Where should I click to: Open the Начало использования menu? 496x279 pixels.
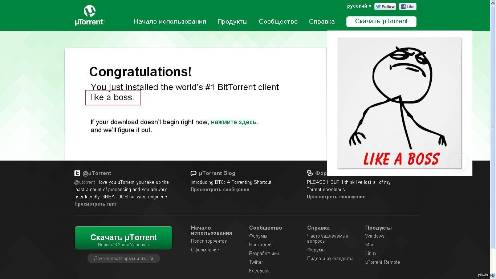pos(170,21)
